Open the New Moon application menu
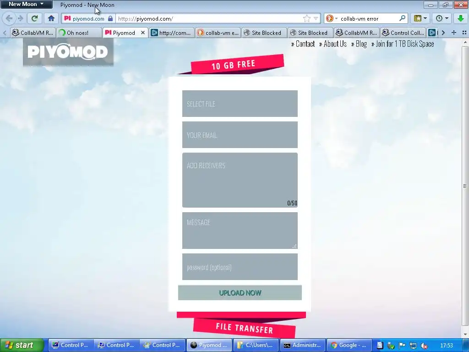The image size is (469, 352). (x=26, y=4)
